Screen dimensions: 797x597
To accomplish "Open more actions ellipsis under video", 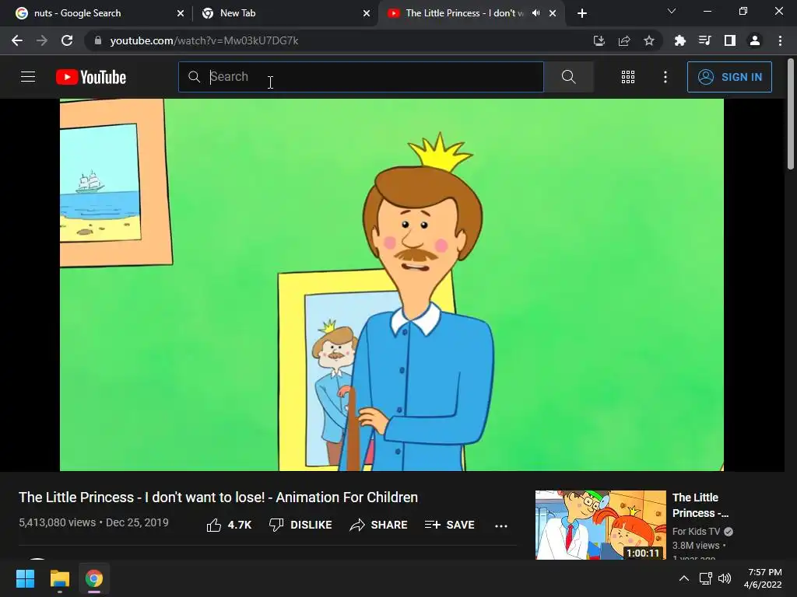I will click(x=501, y=526).
